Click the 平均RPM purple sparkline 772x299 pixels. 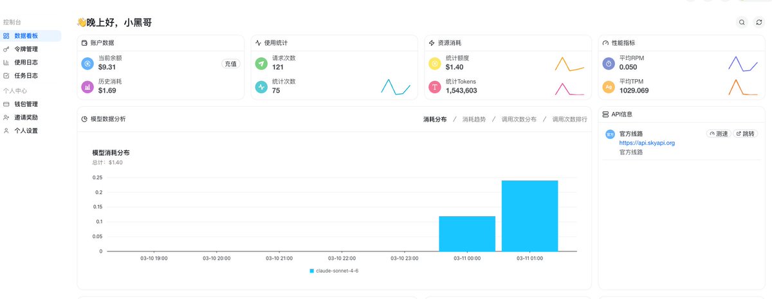743,64
